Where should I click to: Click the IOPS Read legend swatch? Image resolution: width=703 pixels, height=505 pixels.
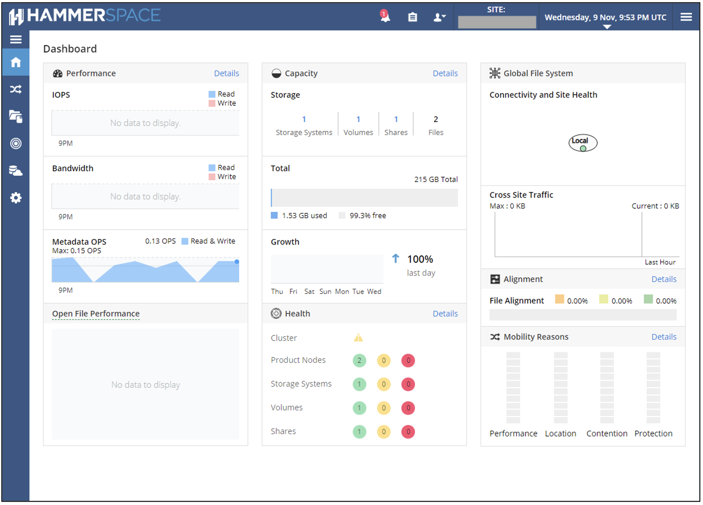[212, 94]
